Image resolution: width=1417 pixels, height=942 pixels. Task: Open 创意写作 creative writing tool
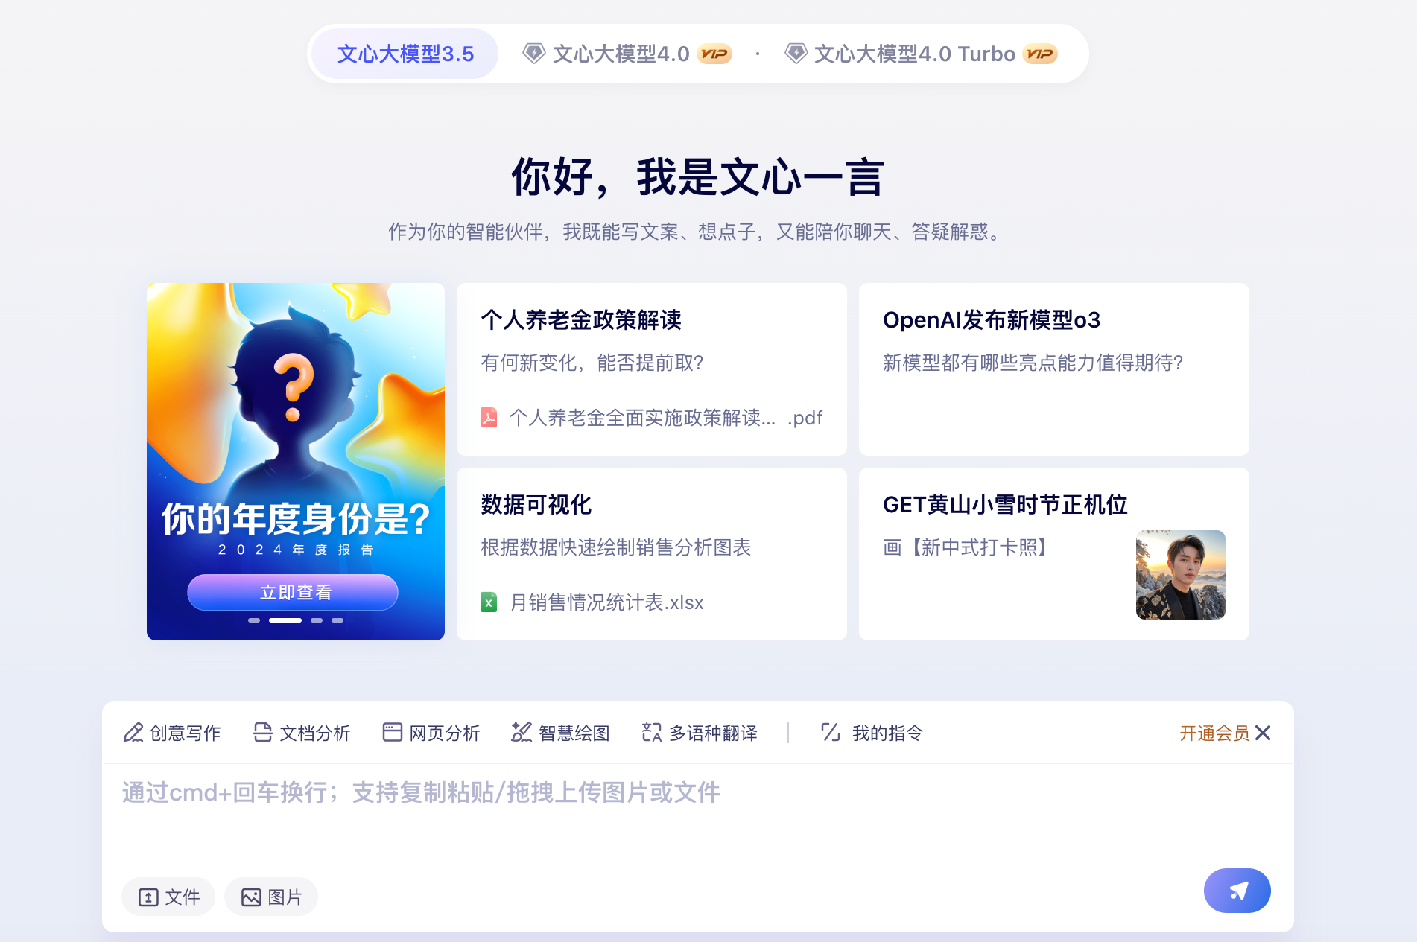[x=172, y=733]
